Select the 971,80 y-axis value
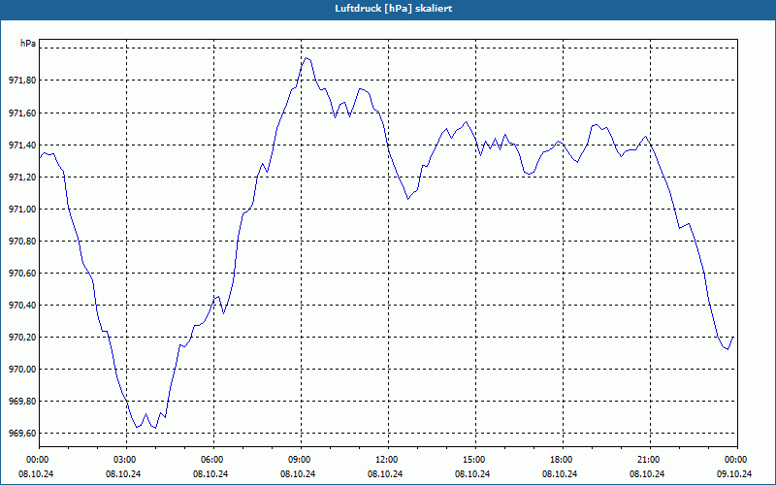 pyautogui.click(x=23, y=81)
